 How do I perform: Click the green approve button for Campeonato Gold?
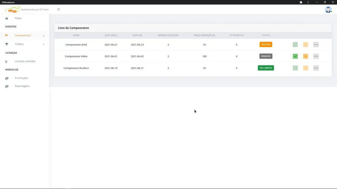[295, 45]
